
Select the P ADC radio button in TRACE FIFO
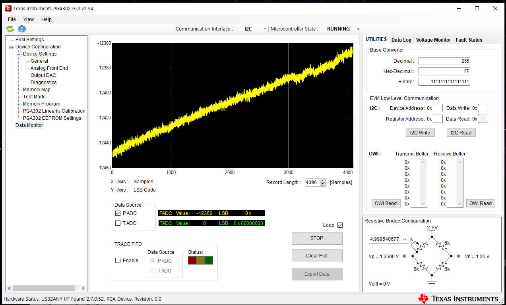(x=153, y=261)
